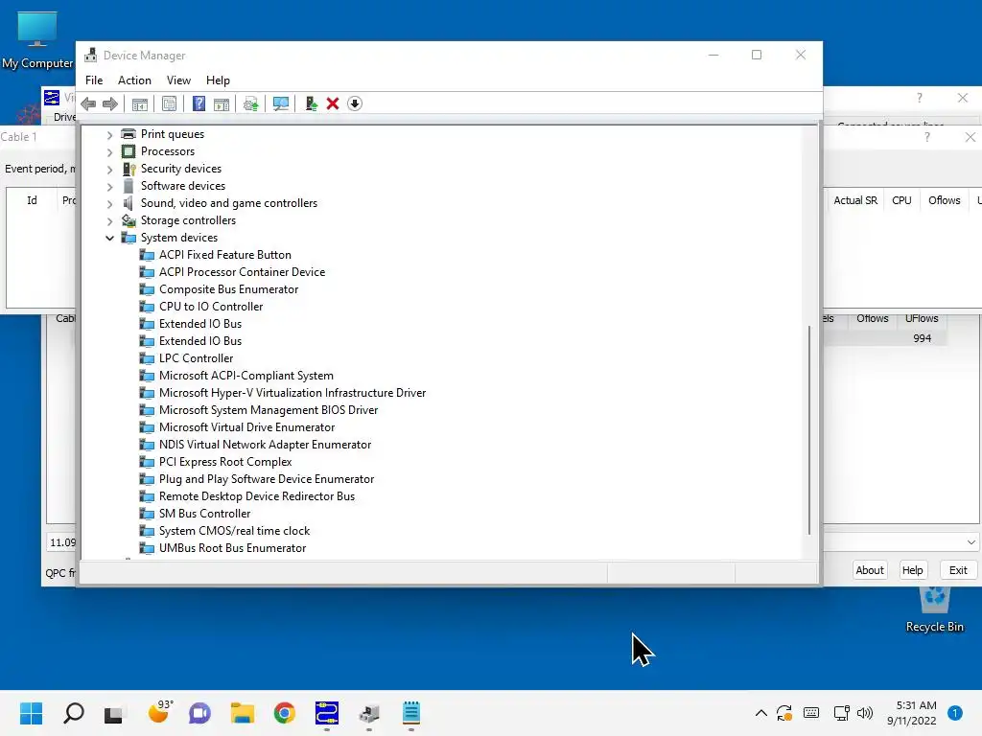Select Microsoft System Management BIOS Driver
982x736 pixels.
click(269, 410)
